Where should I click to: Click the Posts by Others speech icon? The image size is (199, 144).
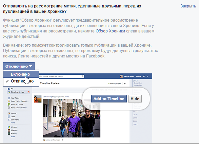point(9,104)
